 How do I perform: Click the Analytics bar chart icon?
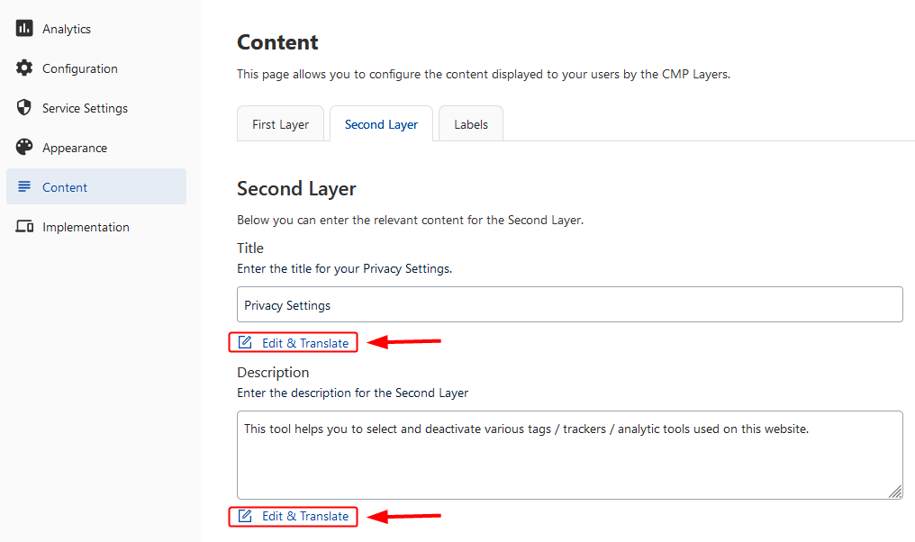tap(24, 28)
